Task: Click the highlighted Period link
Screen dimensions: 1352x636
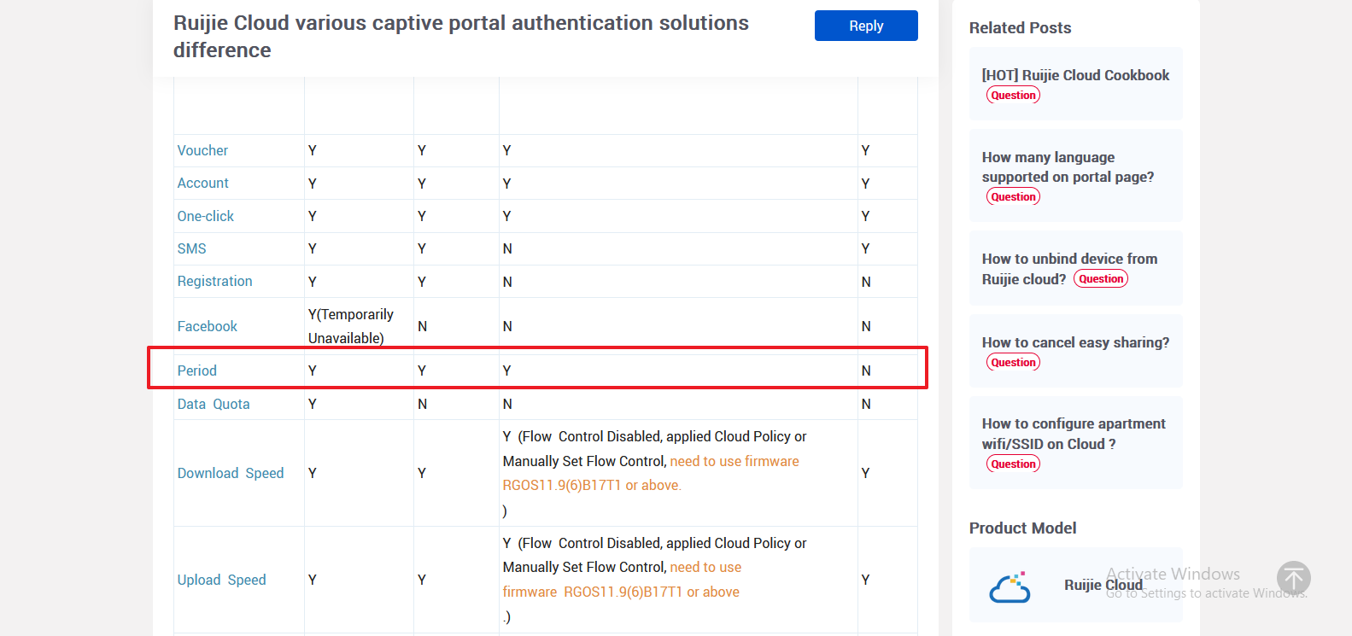Action: pos(196,371)
